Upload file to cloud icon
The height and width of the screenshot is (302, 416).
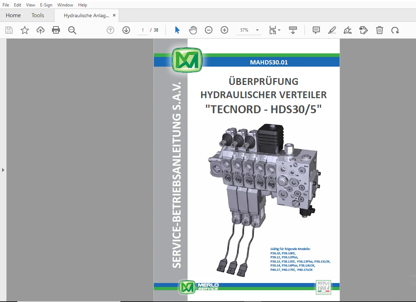coord(40,30)
